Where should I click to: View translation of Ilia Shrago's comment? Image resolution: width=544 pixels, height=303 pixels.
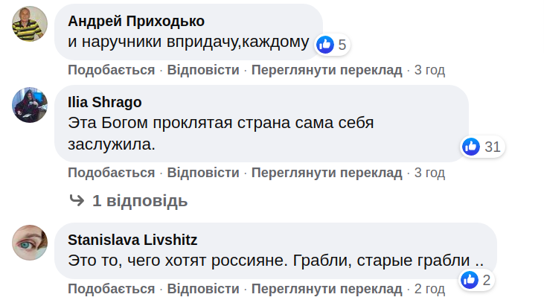(x=326, y=173)
